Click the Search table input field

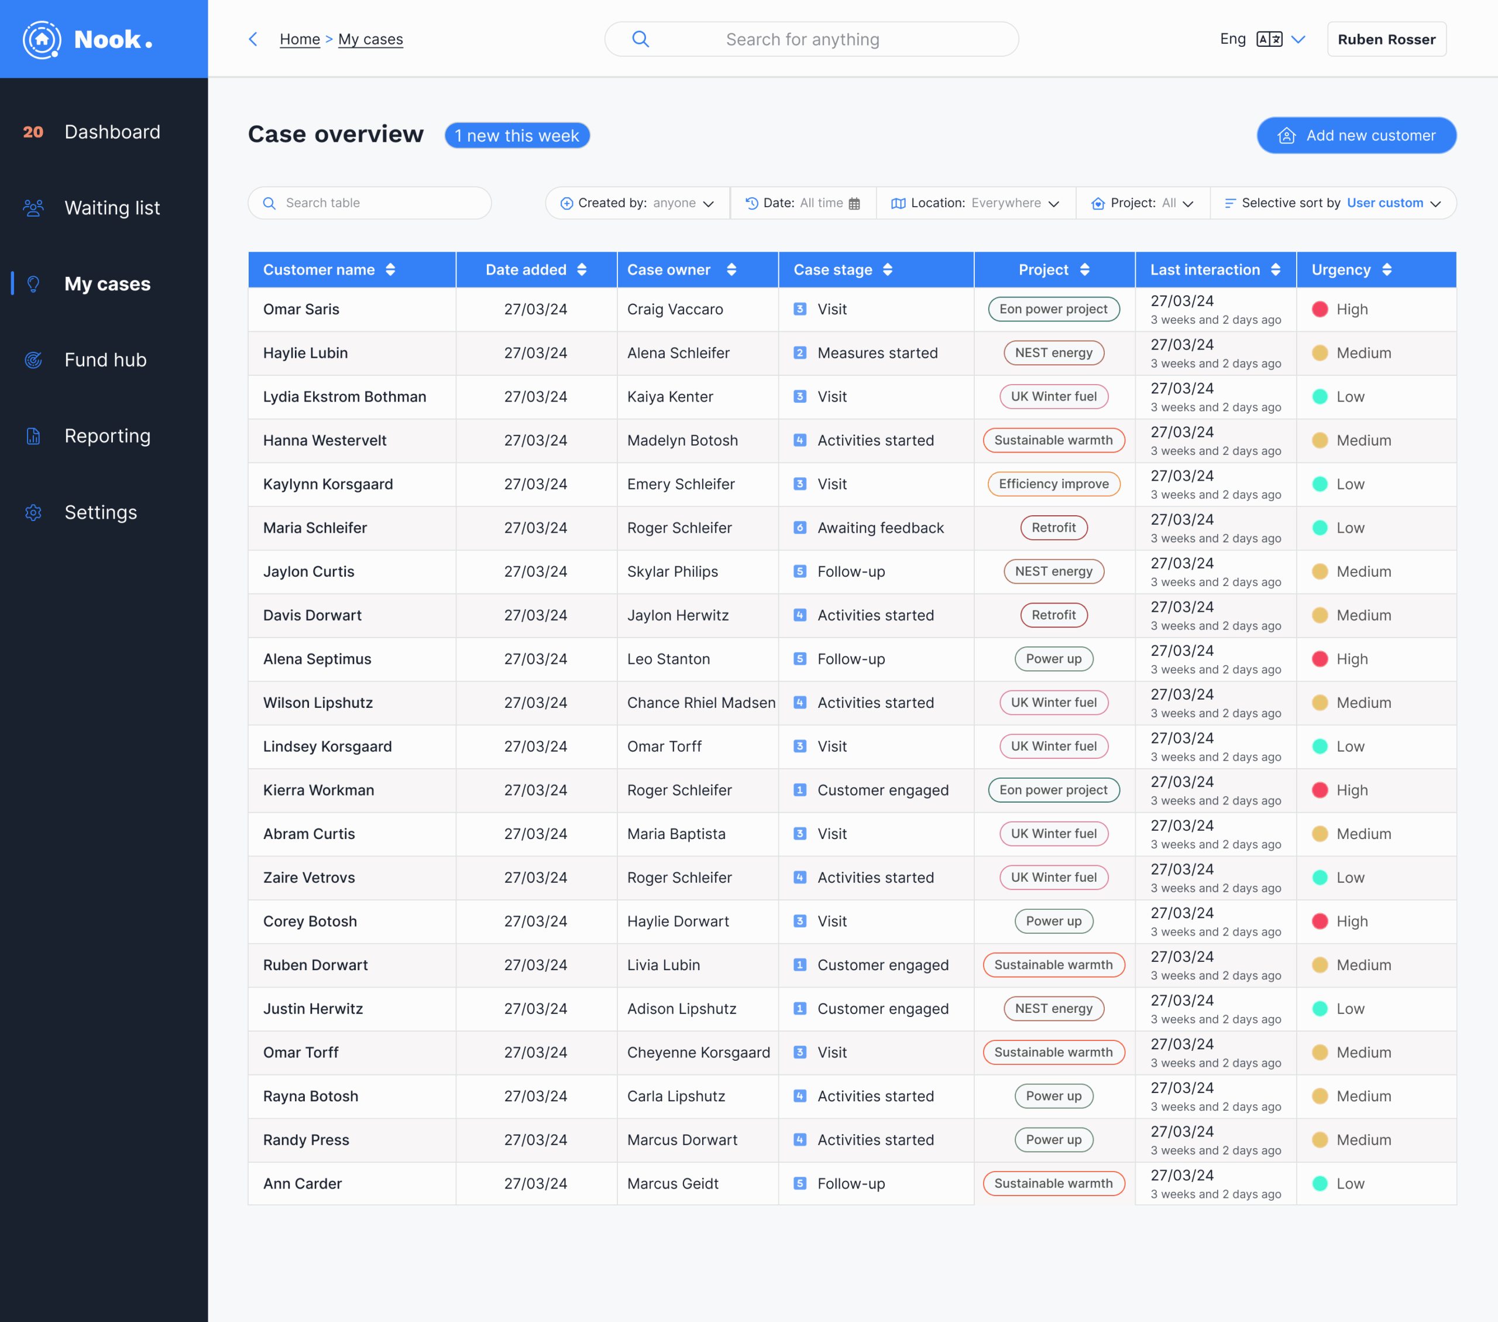click(x=369, y=203)
